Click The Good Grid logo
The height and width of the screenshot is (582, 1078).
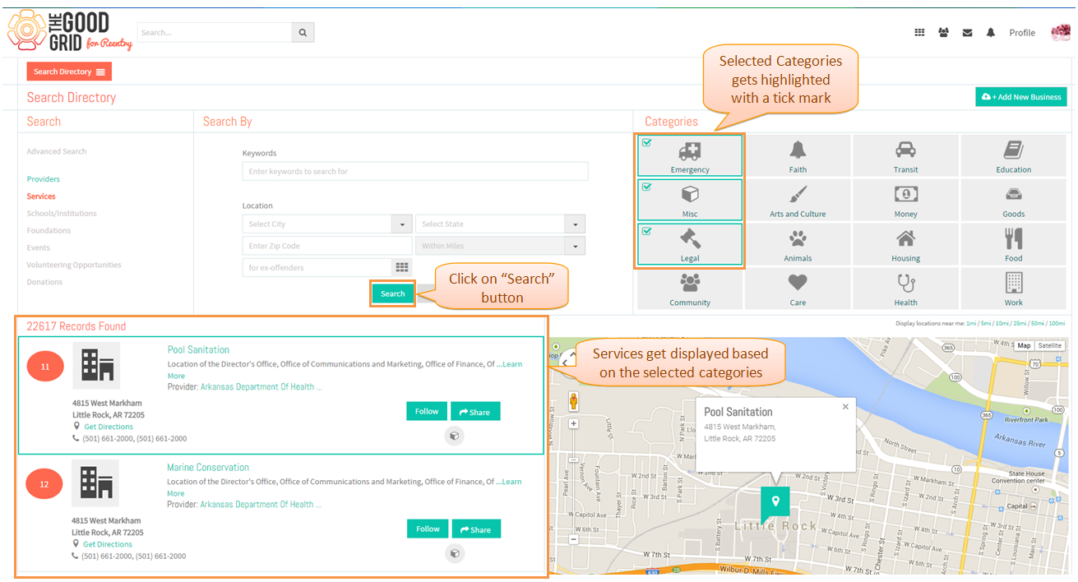point(70,31)
